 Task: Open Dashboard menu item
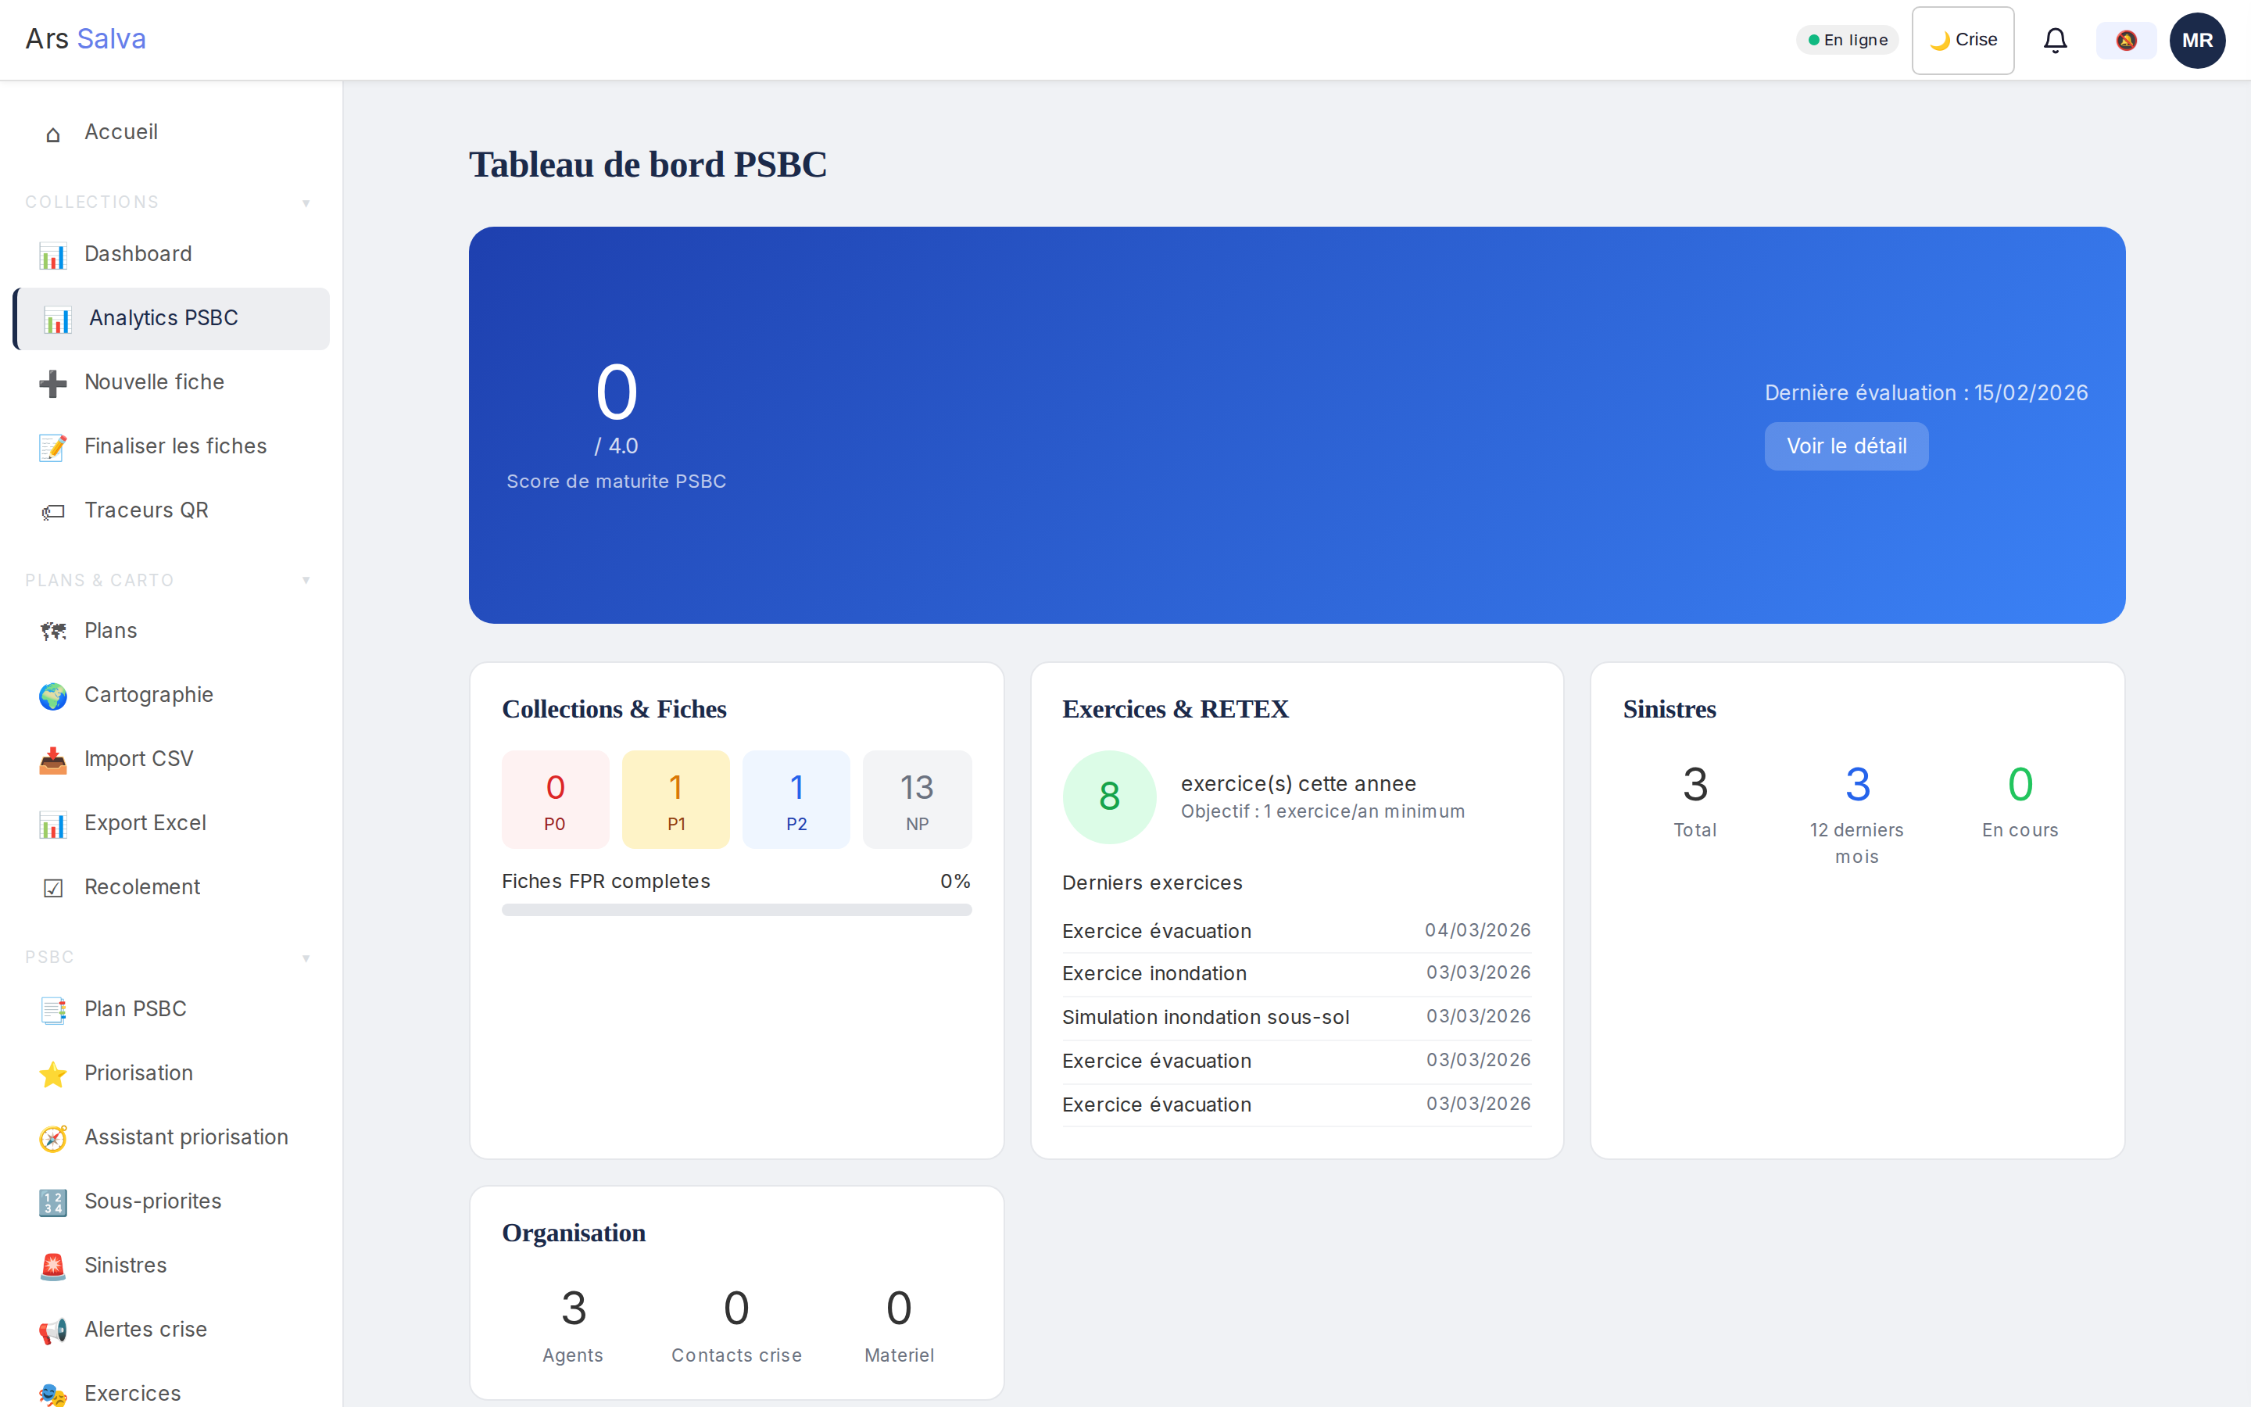[171, 254]
